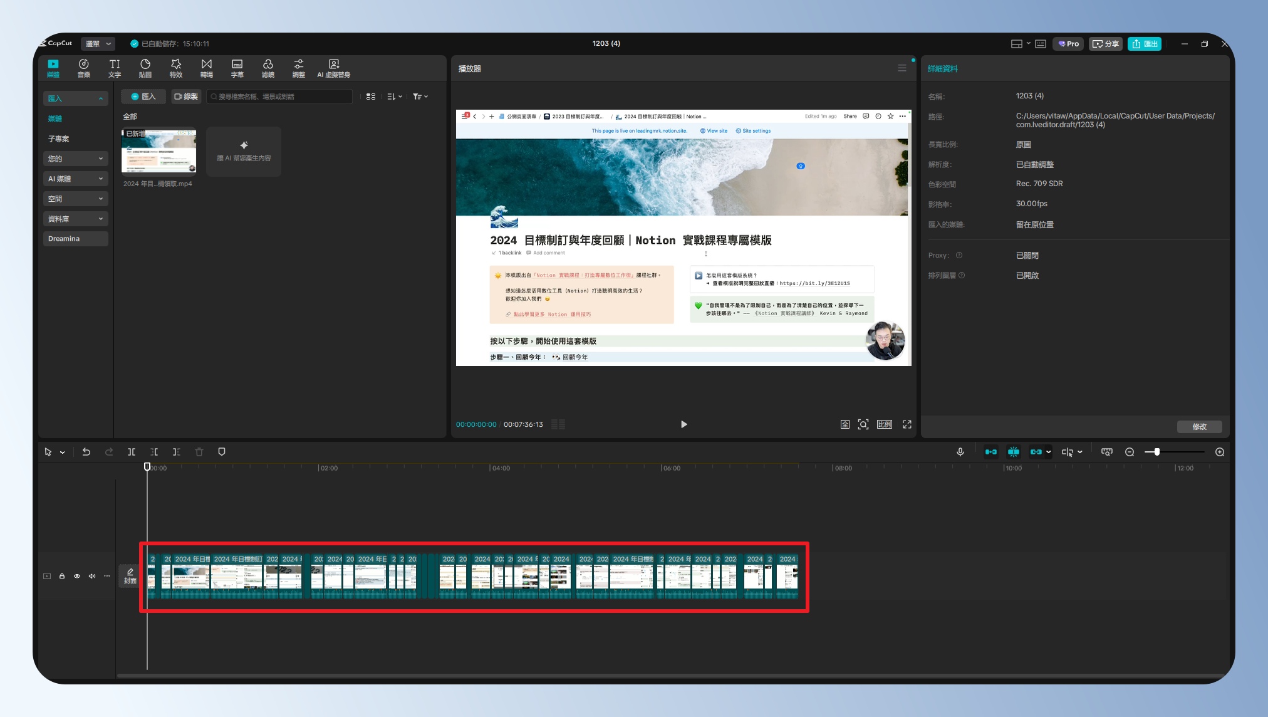Screen dimensions: 1268x717
Task: Click the fullscreen icon in player
Action: pos(907,424)
